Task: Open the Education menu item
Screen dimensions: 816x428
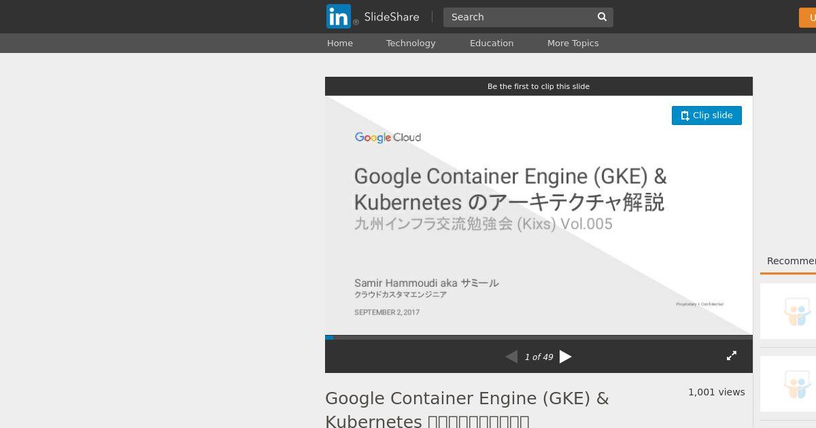Action: tap(492, 43)
